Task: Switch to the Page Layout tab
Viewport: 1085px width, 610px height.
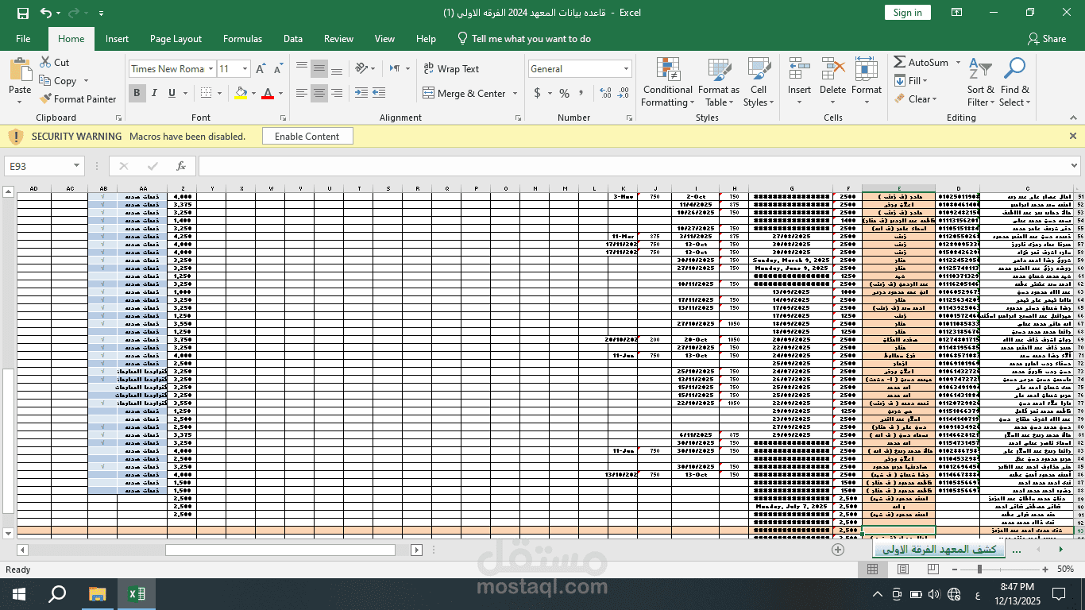Action: click(176, 38)
